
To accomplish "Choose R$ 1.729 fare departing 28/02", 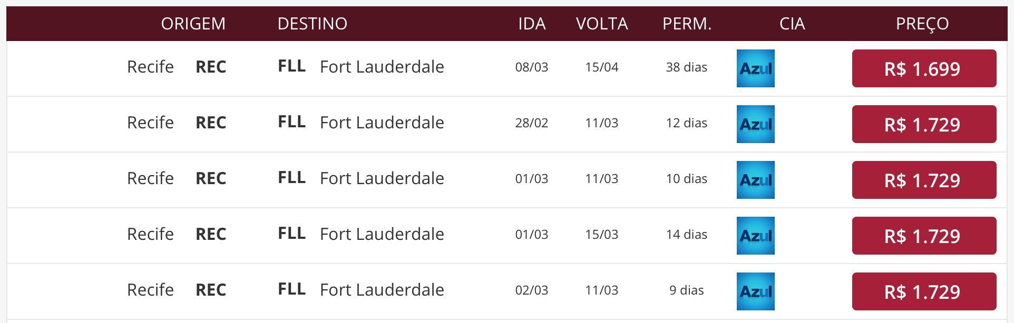I will [924, 124].
